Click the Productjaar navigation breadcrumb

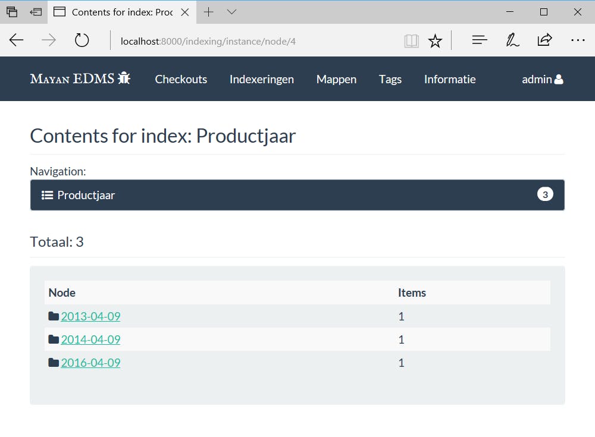[86, 195]
